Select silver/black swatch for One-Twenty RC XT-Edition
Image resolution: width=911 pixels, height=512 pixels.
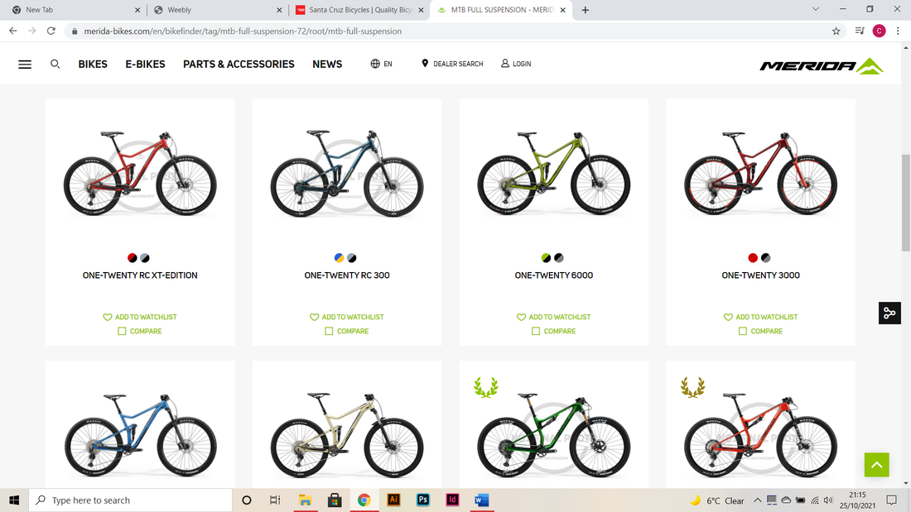tap(145, 258)
